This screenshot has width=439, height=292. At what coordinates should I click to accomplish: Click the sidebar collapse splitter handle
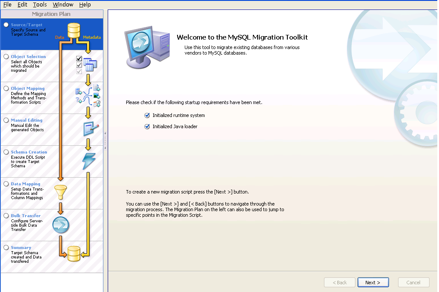coord(105,141)
